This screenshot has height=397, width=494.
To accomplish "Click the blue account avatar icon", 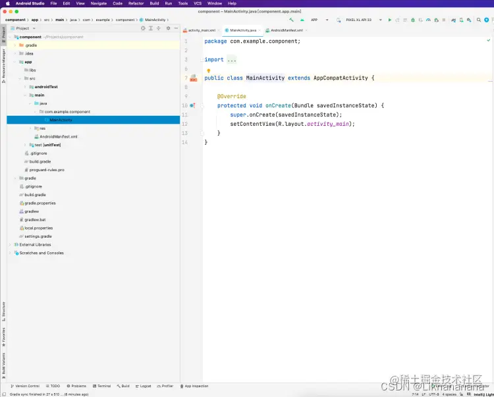I will [x=487, y=20].
